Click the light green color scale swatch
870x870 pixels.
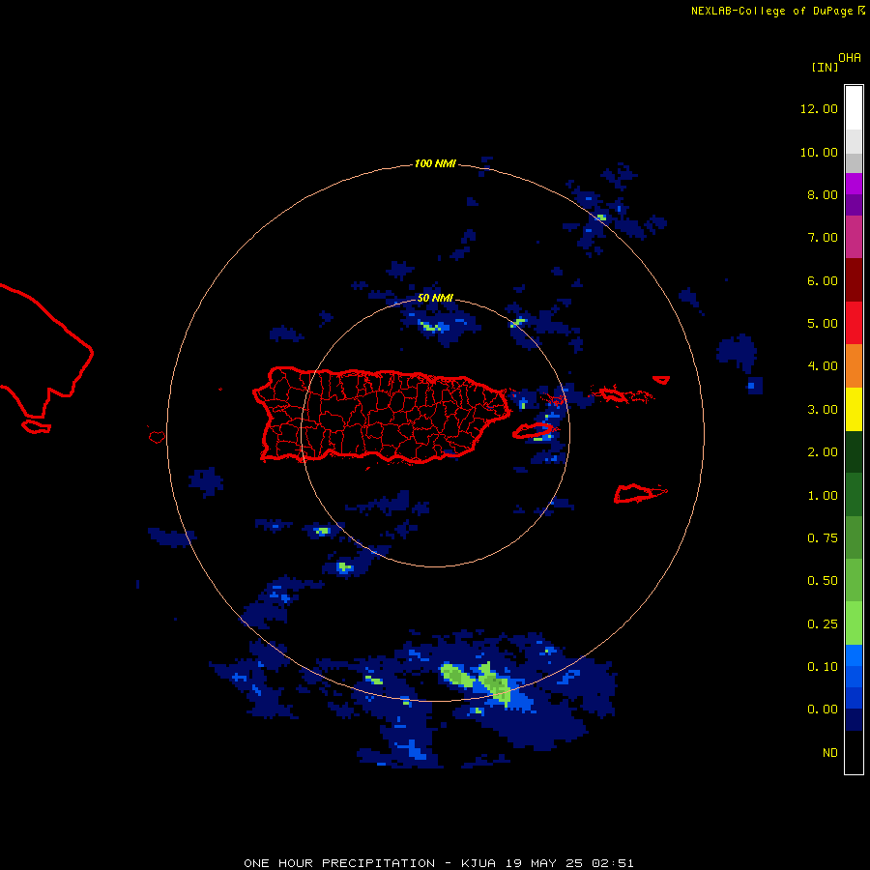coord(854,623)
